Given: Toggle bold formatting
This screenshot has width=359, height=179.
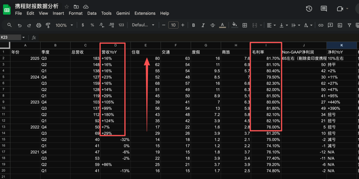Looking at the screenshot, I should point(193,25).
